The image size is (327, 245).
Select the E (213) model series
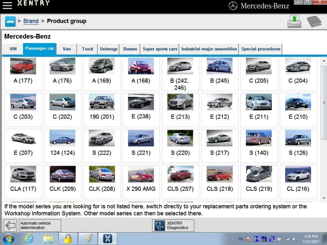click(x=181, y=110)
